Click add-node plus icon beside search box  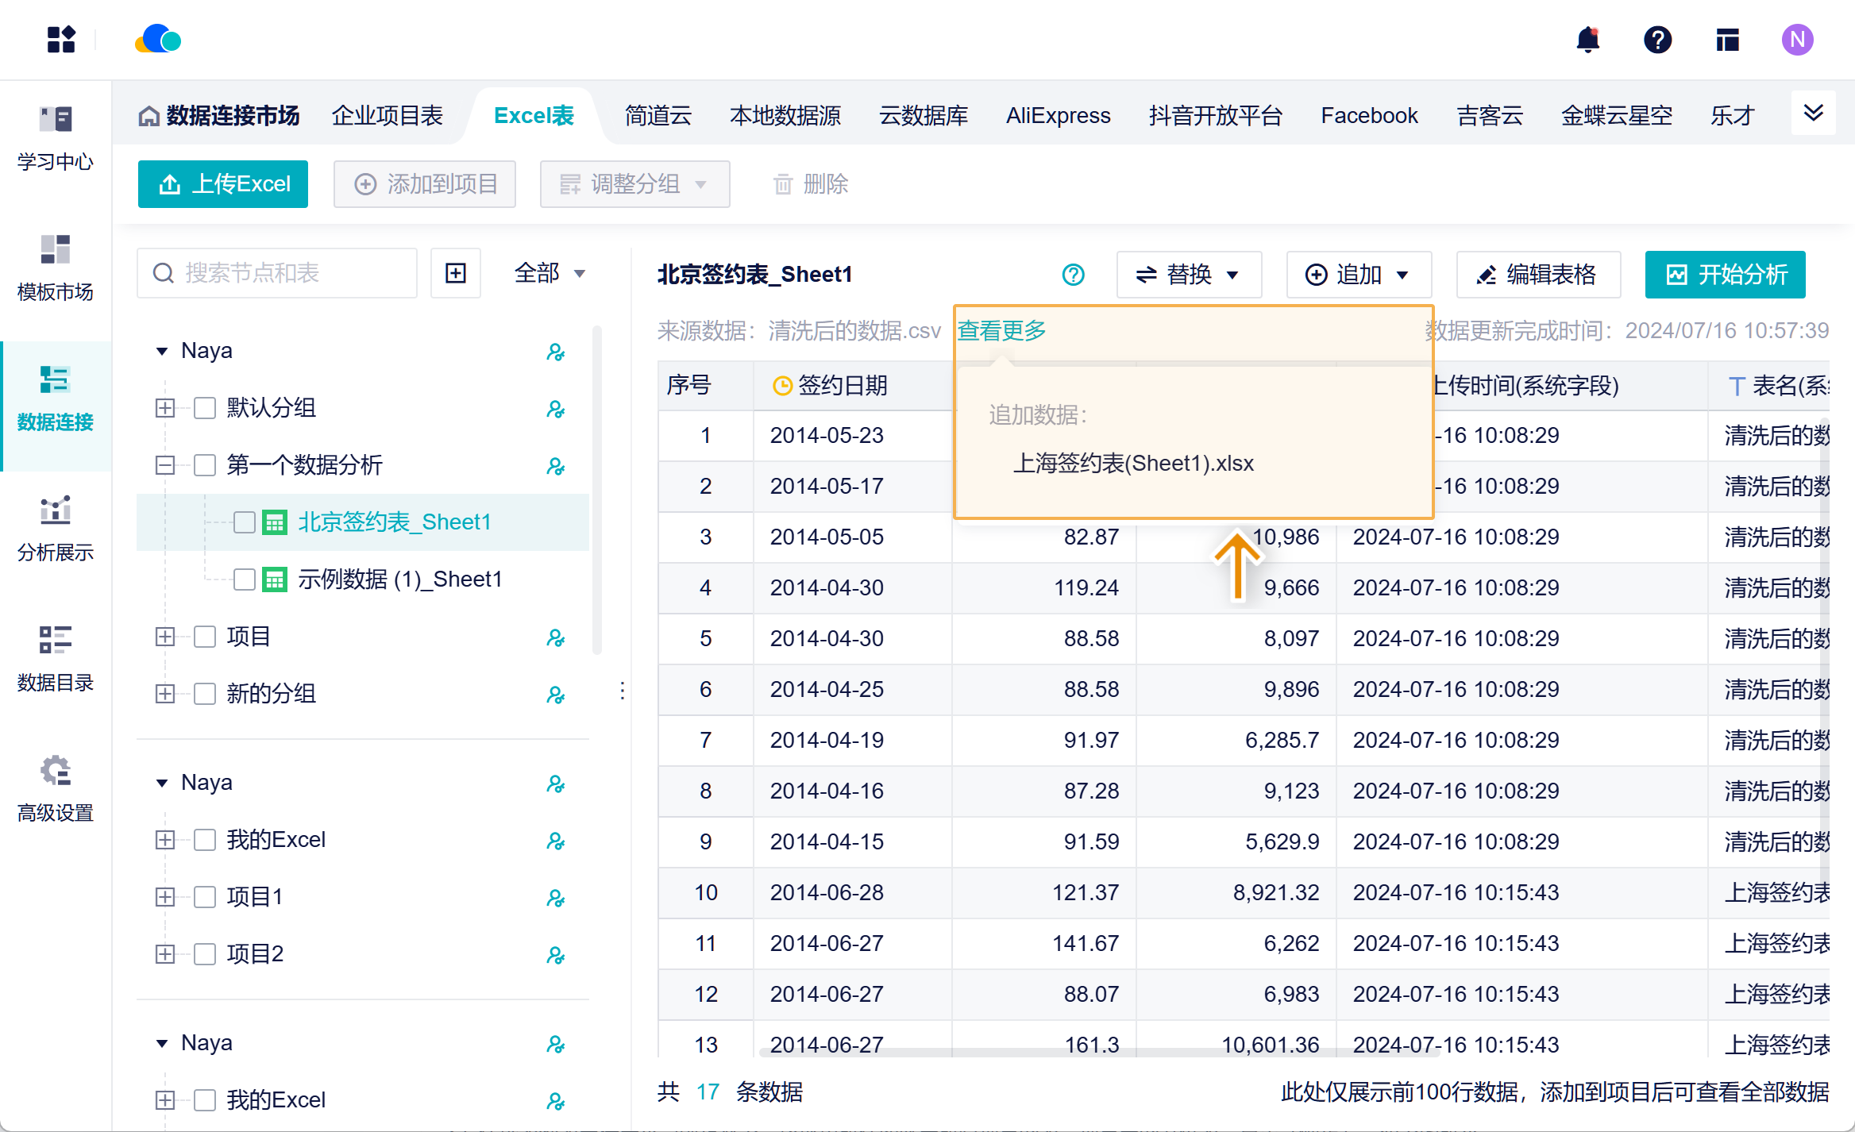[456, 273]
